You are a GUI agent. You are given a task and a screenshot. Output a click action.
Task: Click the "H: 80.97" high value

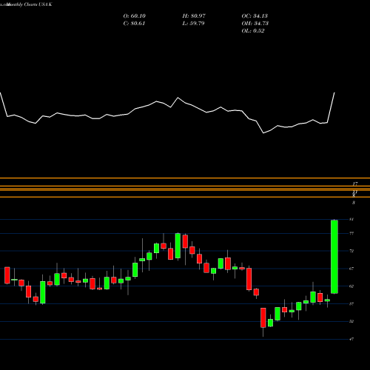(194, 16)
